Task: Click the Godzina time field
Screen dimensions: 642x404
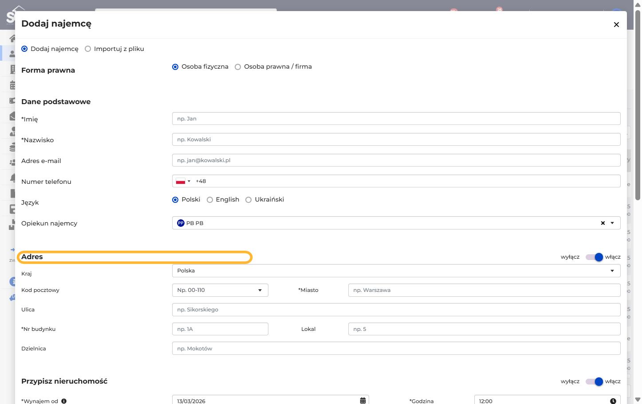Action: coord(547,400)
